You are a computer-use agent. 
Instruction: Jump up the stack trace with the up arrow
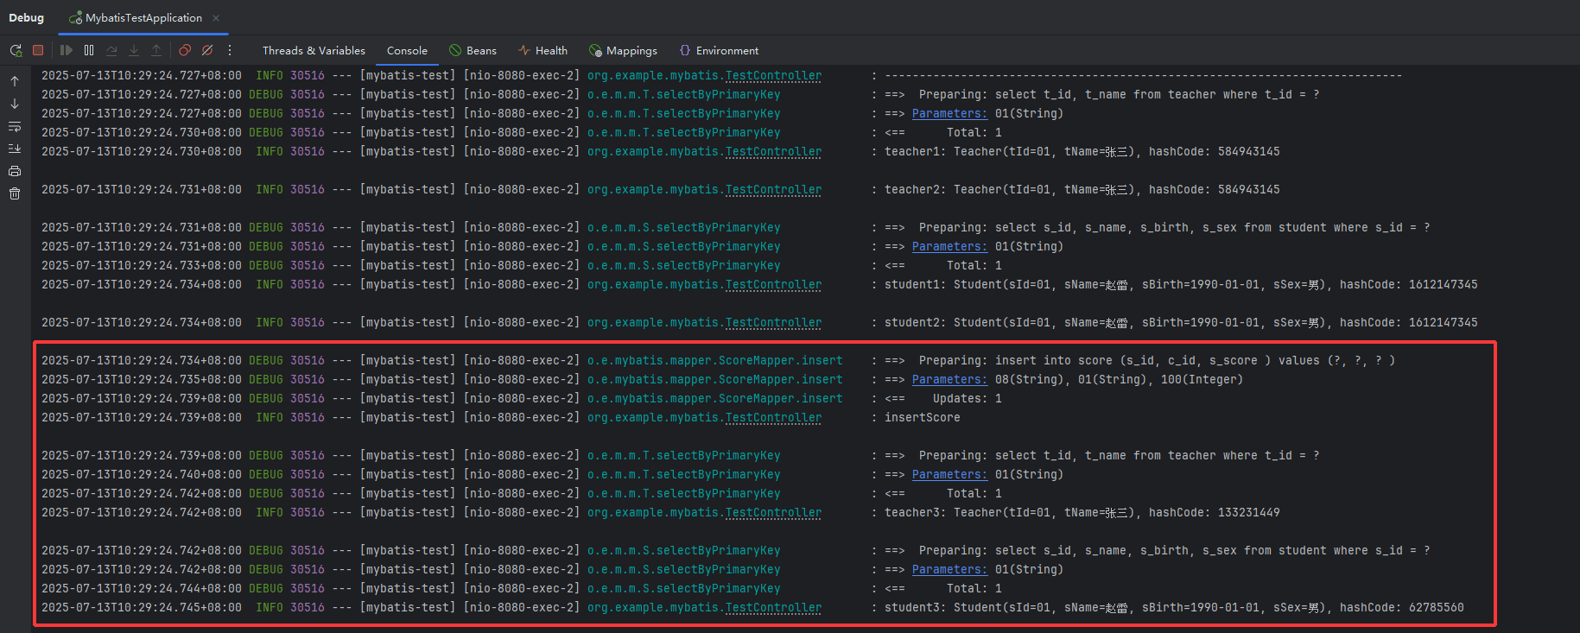tap(15, 81)
